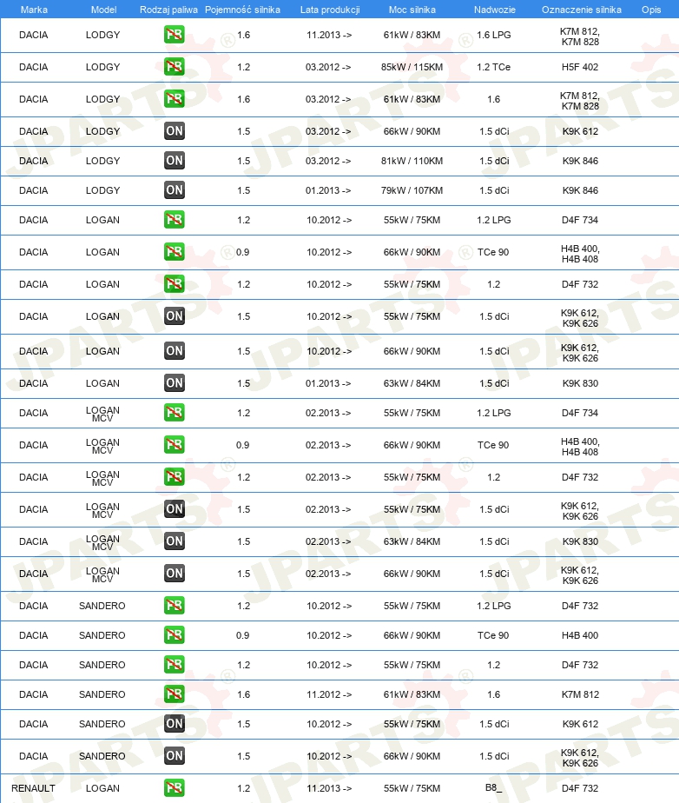Click the petrol icon in Sandero K7M 812 row

point(174,693)
